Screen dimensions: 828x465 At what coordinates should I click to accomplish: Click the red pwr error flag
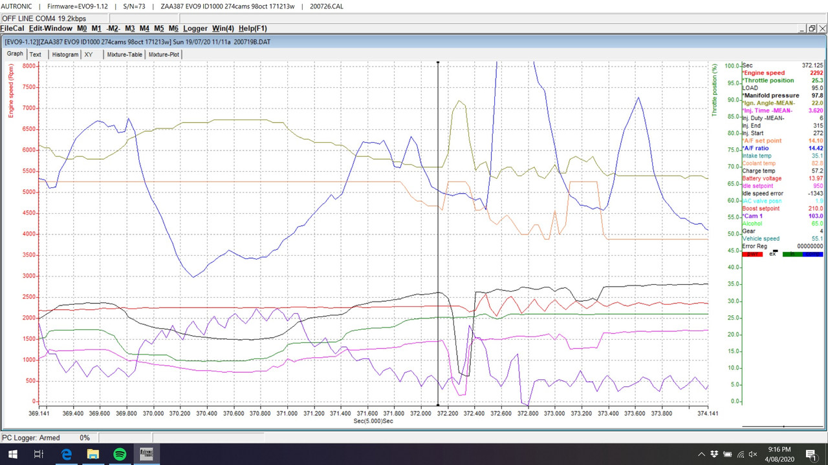point(752,254)
